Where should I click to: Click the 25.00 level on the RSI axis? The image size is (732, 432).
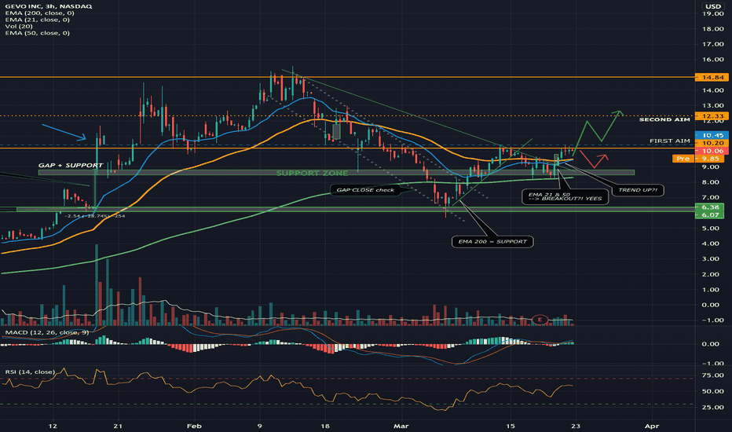[713, 407]
